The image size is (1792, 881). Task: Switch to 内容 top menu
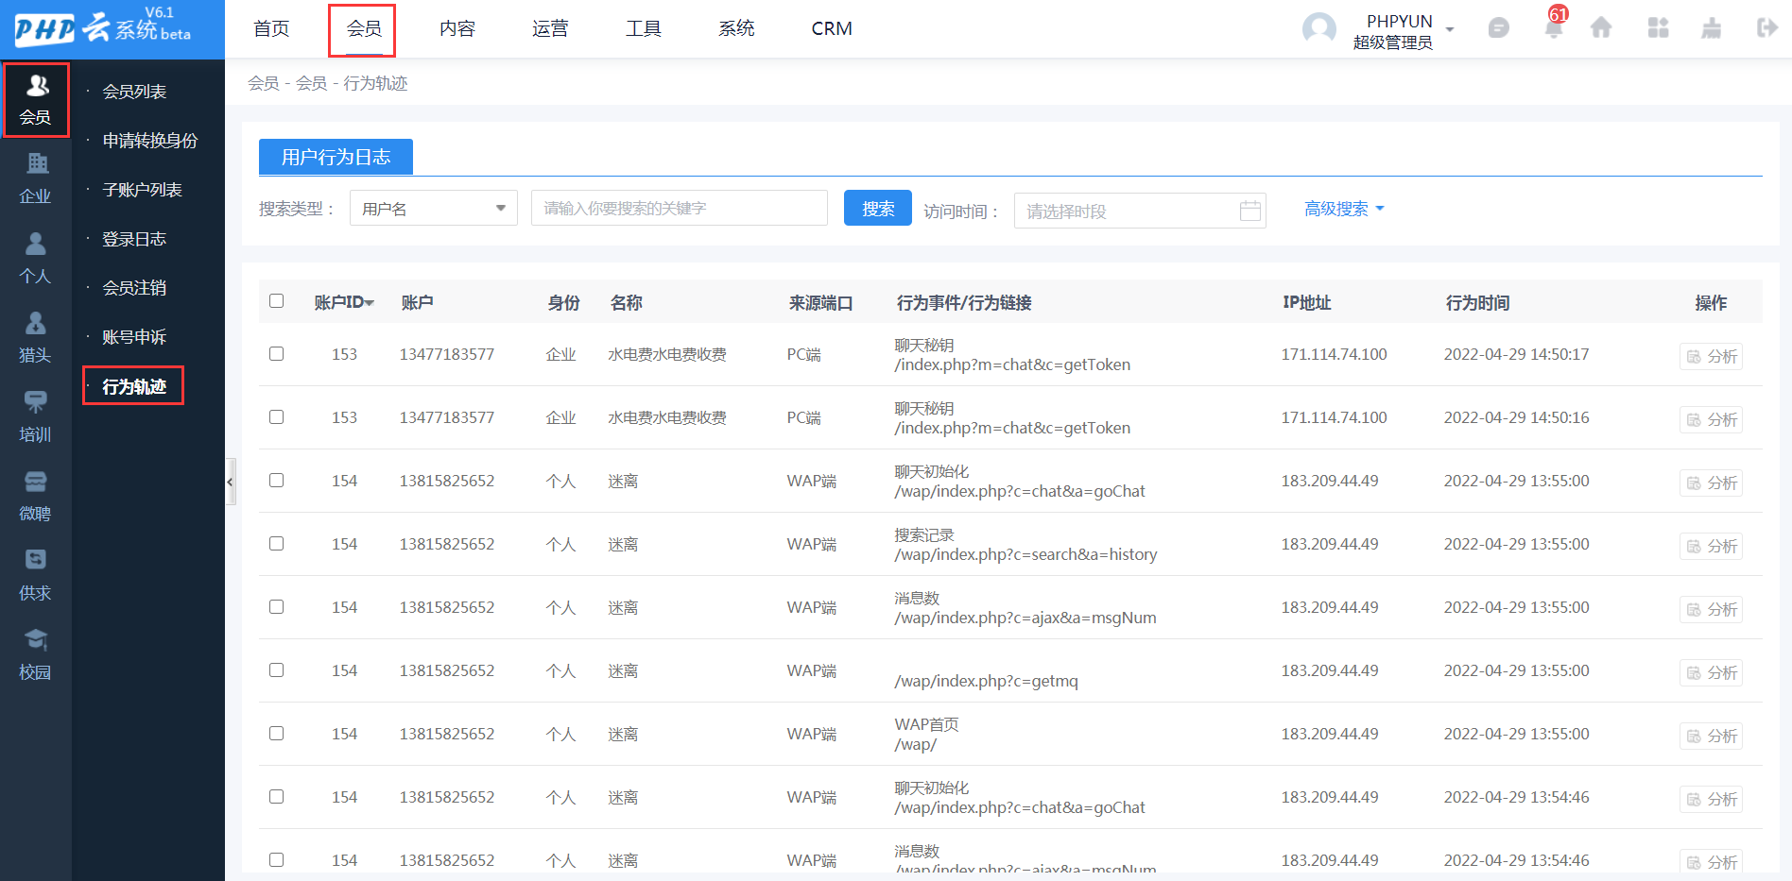click(457, 28)
